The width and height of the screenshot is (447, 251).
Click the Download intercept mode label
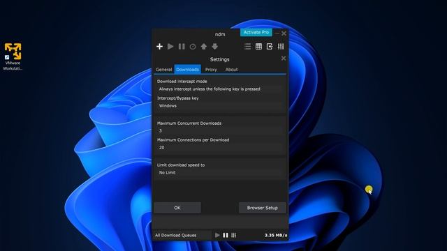coord(182,82)
